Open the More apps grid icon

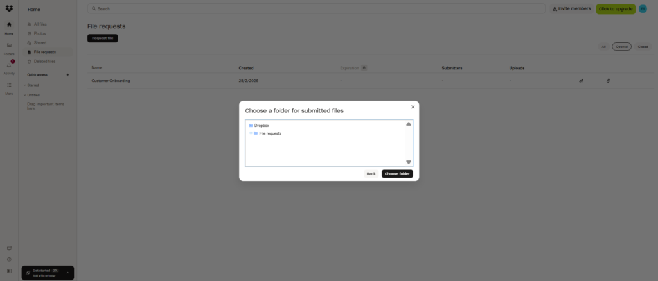coord(9,85)
